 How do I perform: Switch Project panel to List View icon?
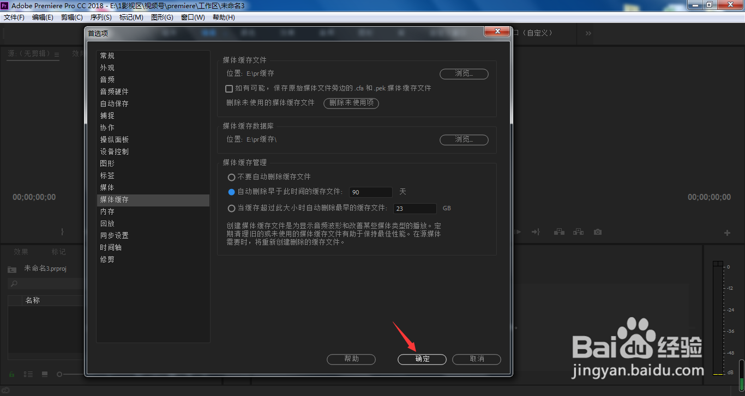(28, 374)
